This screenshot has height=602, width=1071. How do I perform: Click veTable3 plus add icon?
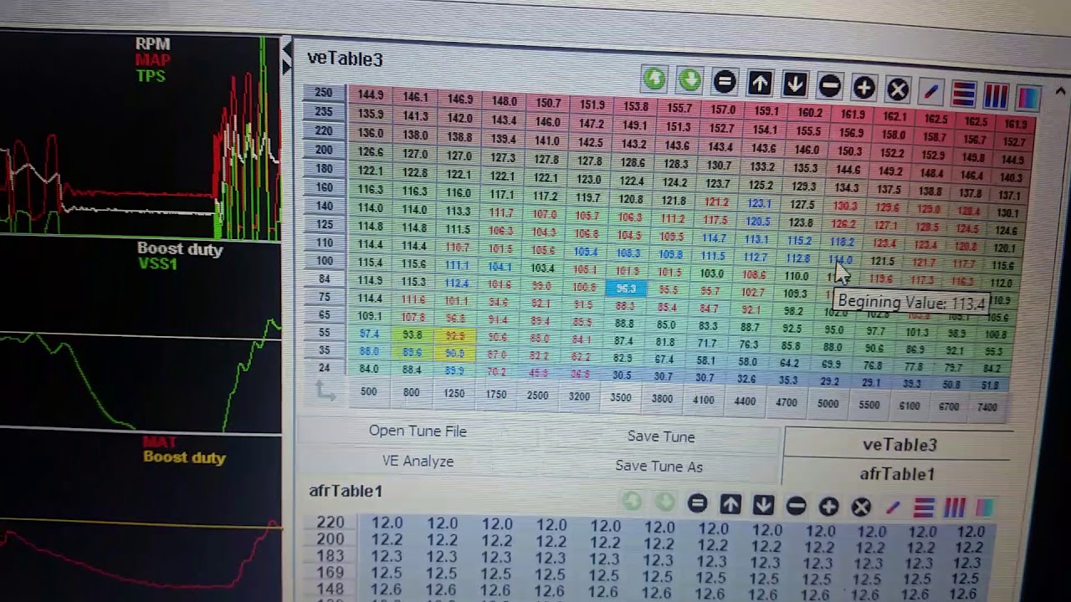863,87
